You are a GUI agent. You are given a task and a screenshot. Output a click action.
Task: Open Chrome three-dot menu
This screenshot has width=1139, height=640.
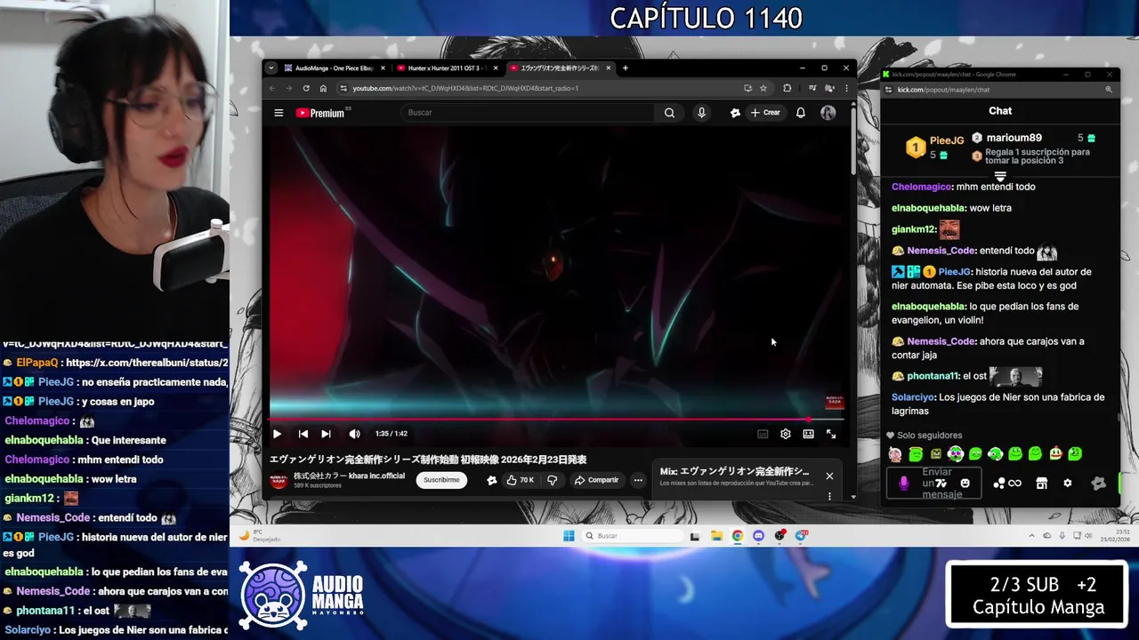[845, 88]
